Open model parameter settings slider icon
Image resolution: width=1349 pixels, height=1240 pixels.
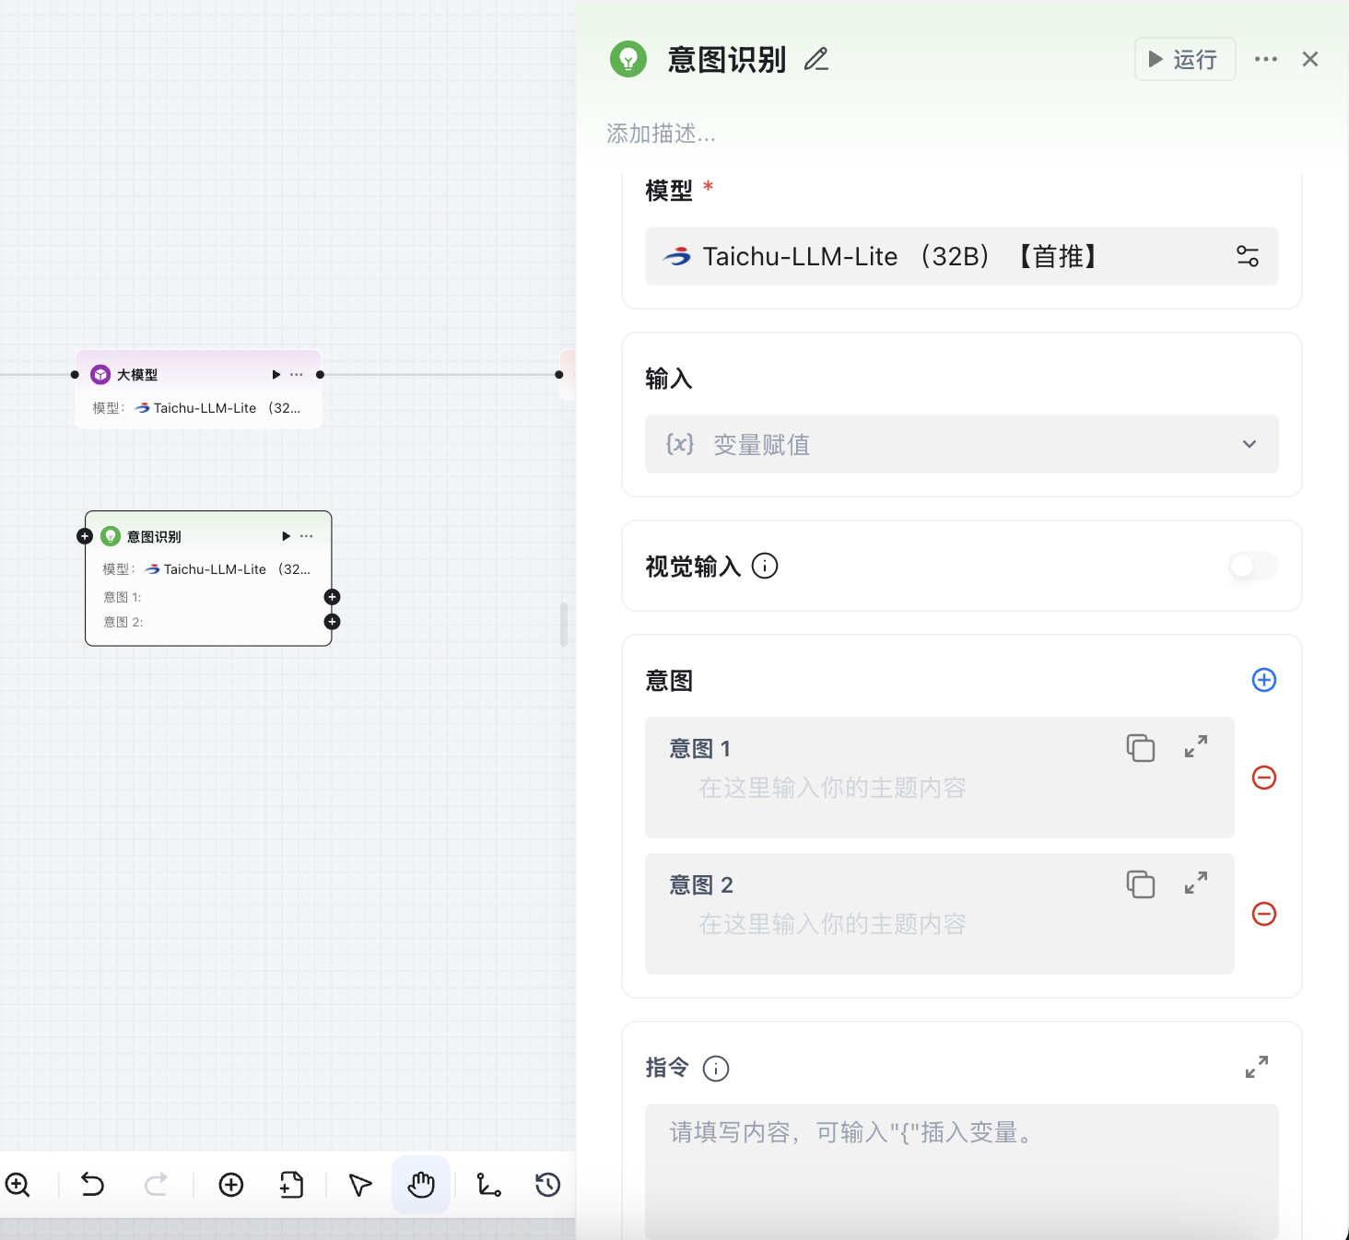click(1247, 256)
